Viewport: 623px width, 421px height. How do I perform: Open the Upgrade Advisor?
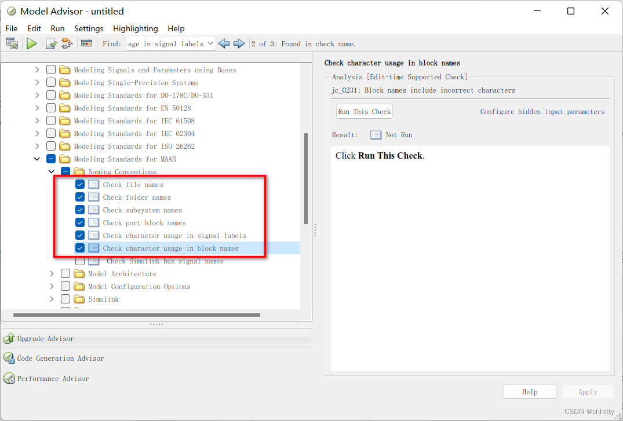click(156, 338)
